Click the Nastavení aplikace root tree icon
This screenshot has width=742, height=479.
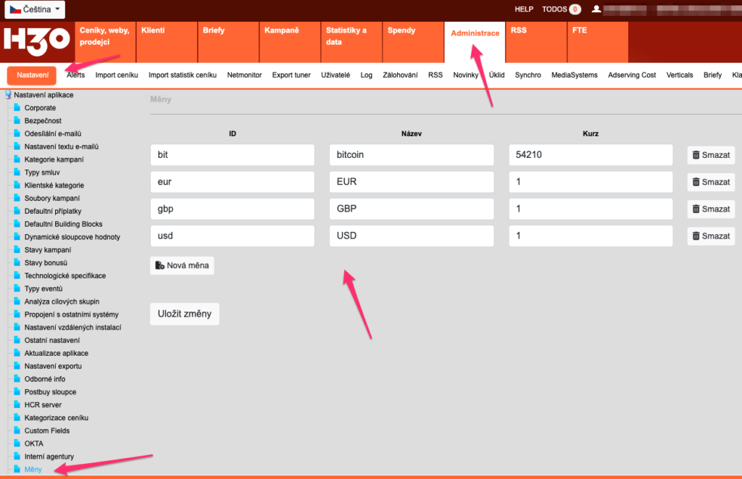pyautogui.click(x=8, y=95)
